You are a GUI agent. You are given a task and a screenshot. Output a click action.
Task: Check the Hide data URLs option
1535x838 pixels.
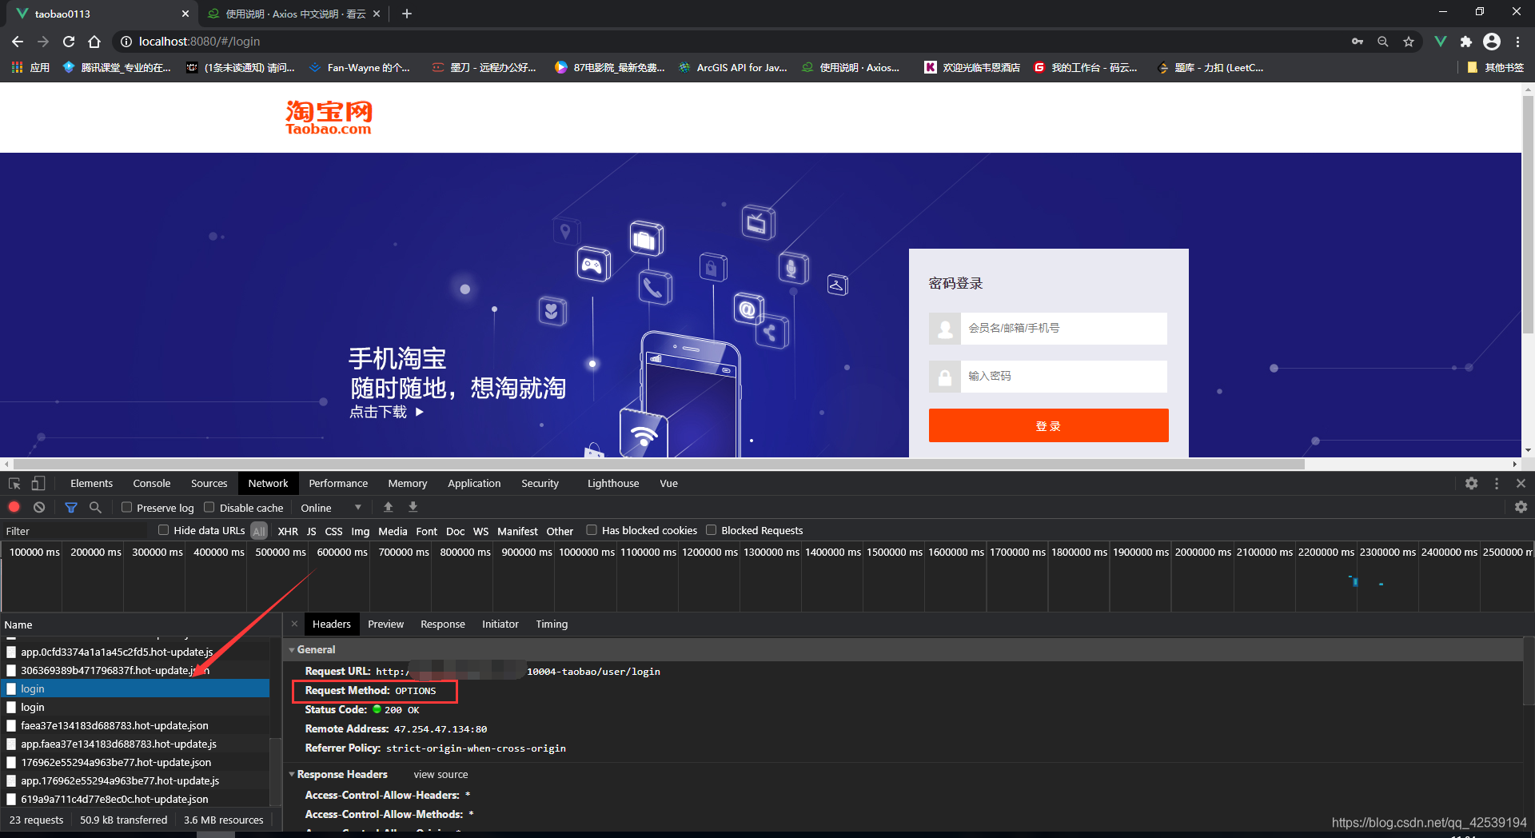(x=163, y=530)
